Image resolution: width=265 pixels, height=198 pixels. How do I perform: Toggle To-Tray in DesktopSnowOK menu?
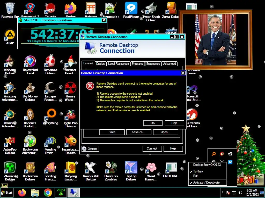pos(208,171)
